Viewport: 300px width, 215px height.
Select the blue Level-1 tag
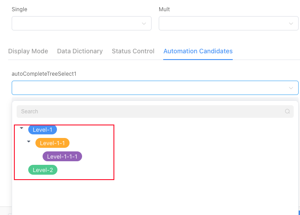[43, 130]
